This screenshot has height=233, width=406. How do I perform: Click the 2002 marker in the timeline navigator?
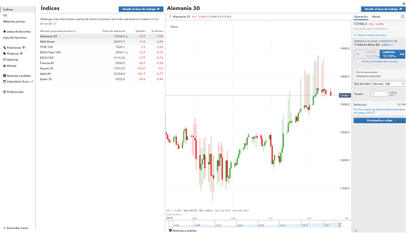[219, 225]
